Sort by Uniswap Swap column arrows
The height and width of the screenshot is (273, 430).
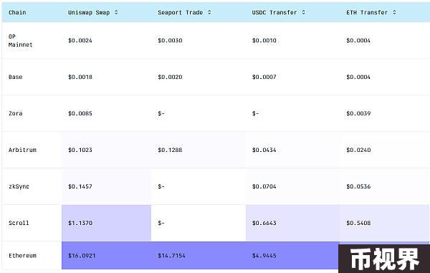[x=116, y=12]
